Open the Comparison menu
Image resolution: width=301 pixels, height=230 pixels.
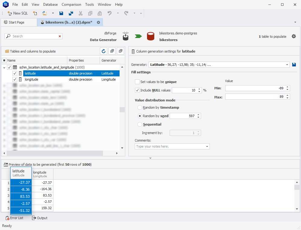pos(71,5)
